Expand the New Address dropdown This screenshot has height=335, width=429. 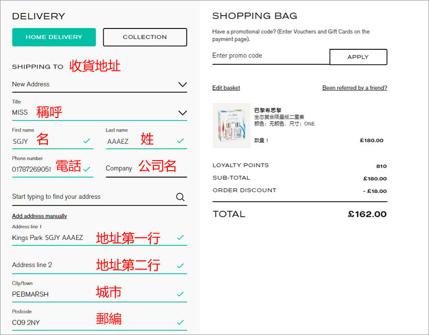pos(182,84)
